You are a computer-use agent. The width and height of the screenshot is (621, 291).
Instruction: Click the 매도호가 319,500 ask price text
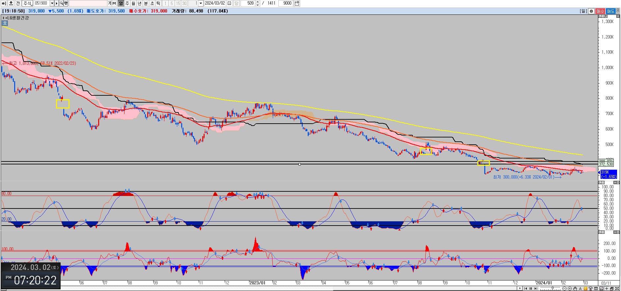(x=106, y=11)
